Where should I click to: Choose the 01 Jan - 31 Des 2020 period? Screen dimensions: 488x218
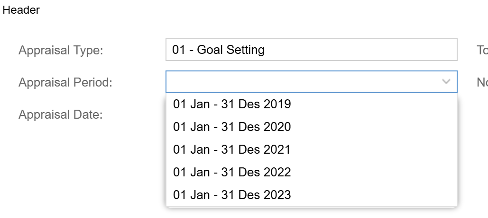tap(311, 127)
